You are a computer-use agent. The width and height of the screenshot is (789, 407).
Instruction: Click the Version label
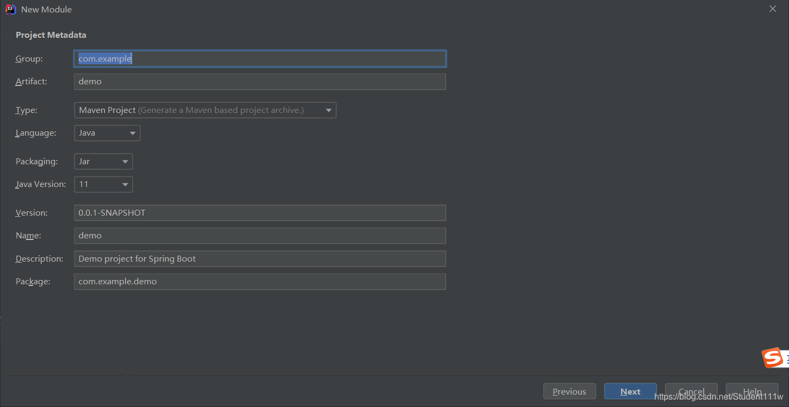click(31, 213)
